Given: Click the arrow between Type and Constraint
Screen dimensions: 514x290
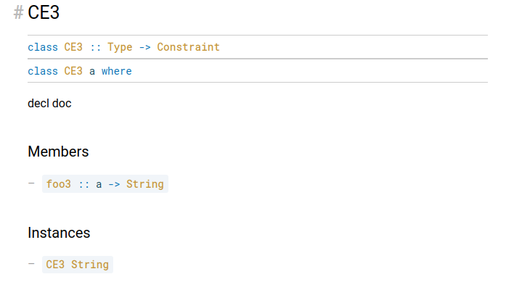Looking at the screenshot, I should coord(145,47).
